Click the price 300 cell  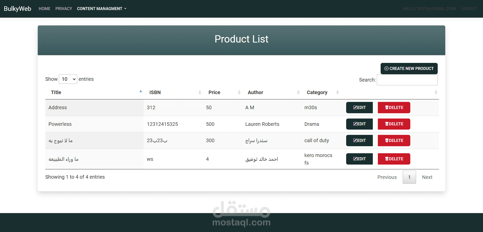222,140
